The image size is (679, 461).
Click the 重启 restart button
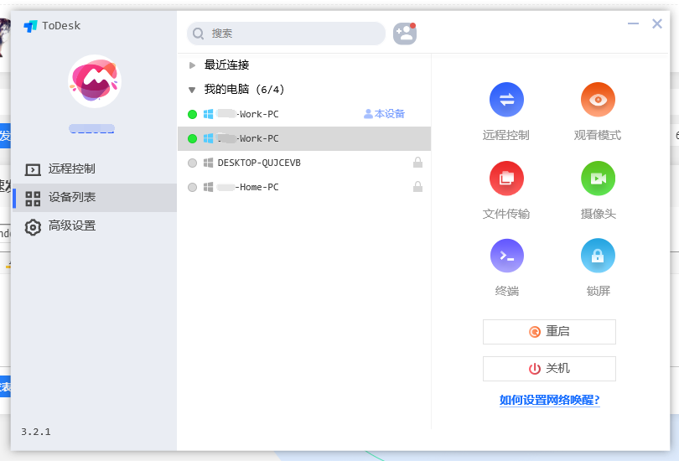pos(549,332)
